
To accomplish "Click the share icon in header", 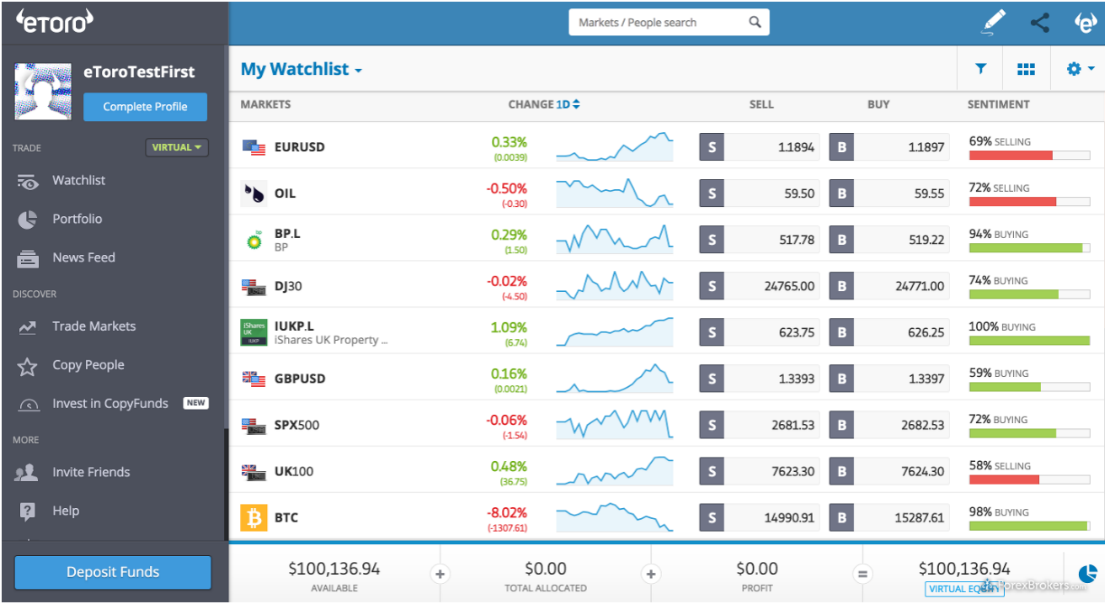I will click(1040, 23).
